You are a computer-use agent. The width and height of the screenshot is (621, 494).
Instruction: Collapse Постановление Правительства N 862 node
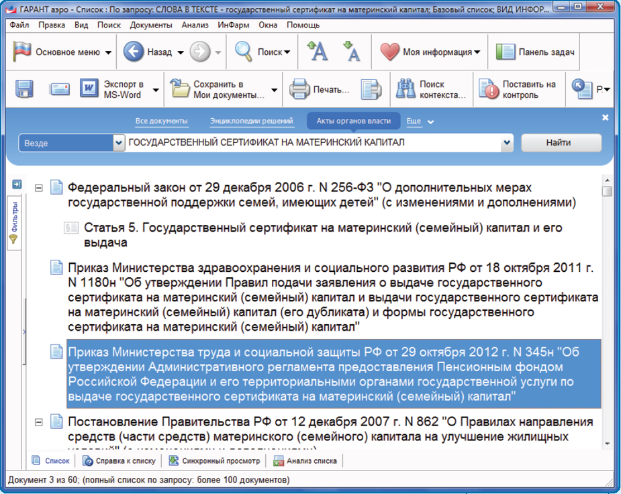[x=39, y=422]
